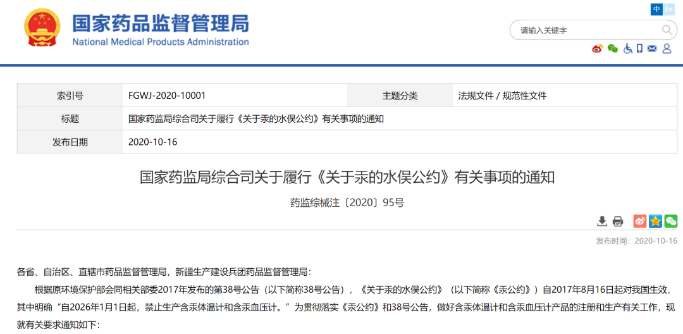Click the 发布日期 label cell
Viewport: 683px width, 334px height.
pyautogui.click(x=70, y=142)
